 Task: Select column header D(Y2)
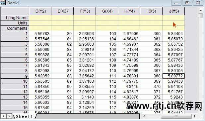tap(40, 11)
